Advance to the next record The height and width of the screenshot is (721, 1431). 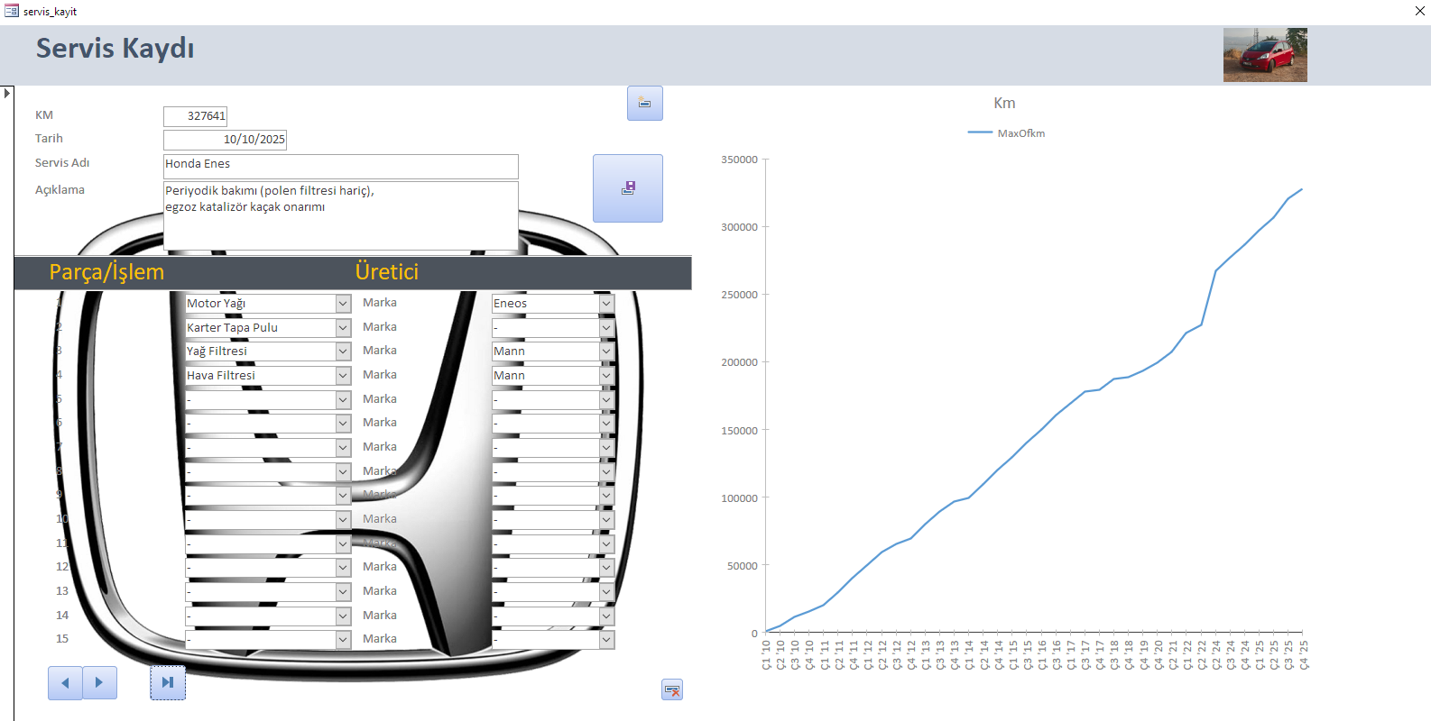(x=99, y=683)
